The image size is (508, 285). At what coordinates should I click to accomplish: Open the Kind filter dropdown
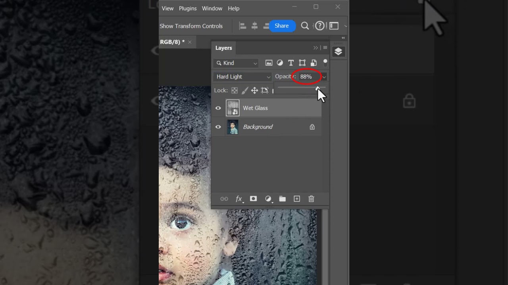[x=237, y=63]
